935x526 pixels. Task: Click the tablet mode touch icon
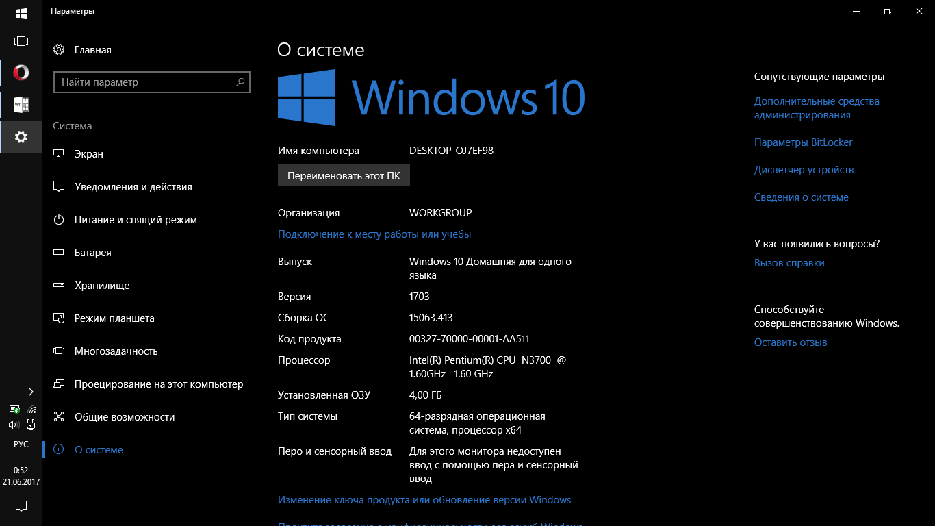tap(59, 318)
